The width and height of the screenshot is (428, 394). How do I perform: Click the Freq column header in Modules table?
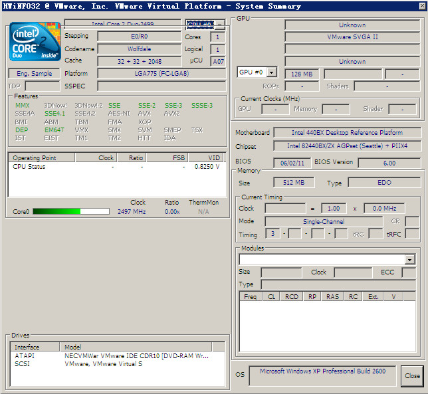pyautogui.click(x=250, y=297)
